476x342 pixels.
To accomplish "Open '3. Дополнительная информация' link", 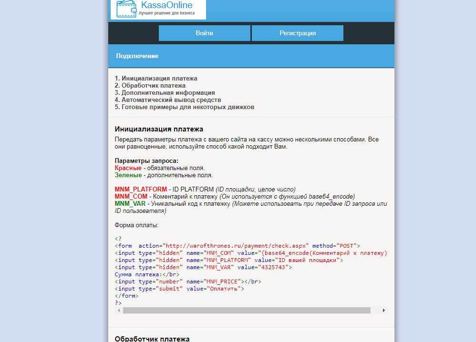I will (x=165, y=93).
